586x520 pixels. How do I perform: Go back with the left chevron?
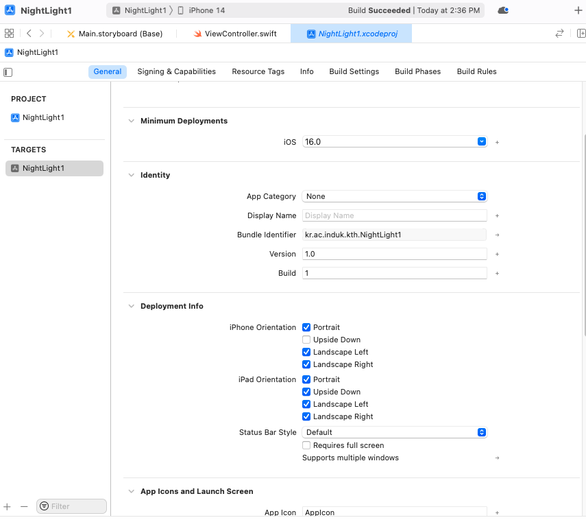29,34
